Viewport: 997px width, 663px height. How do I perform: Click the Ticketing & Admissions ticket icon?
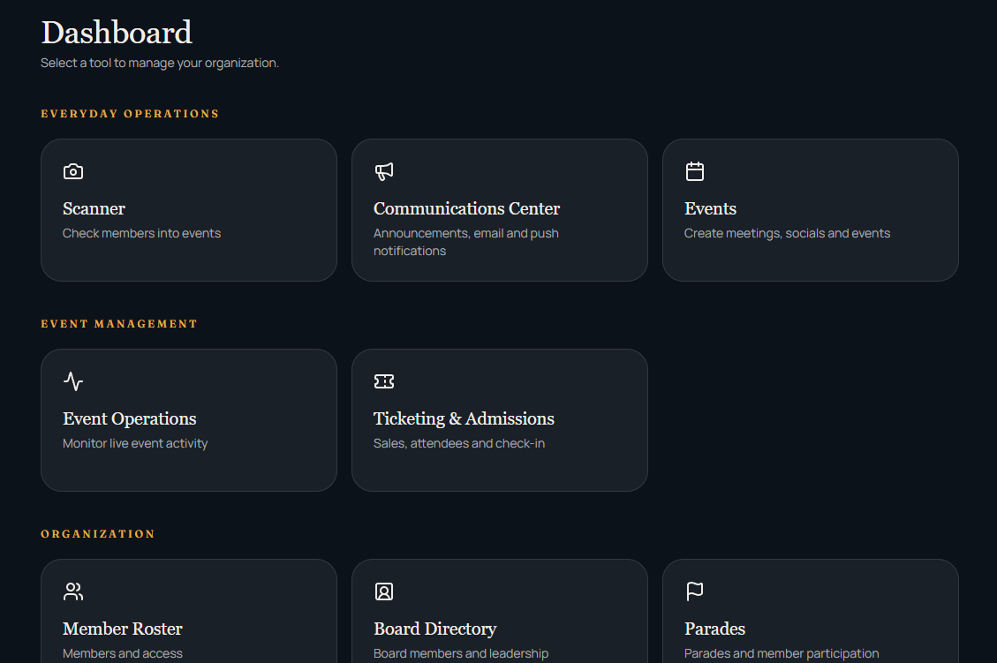384,381
